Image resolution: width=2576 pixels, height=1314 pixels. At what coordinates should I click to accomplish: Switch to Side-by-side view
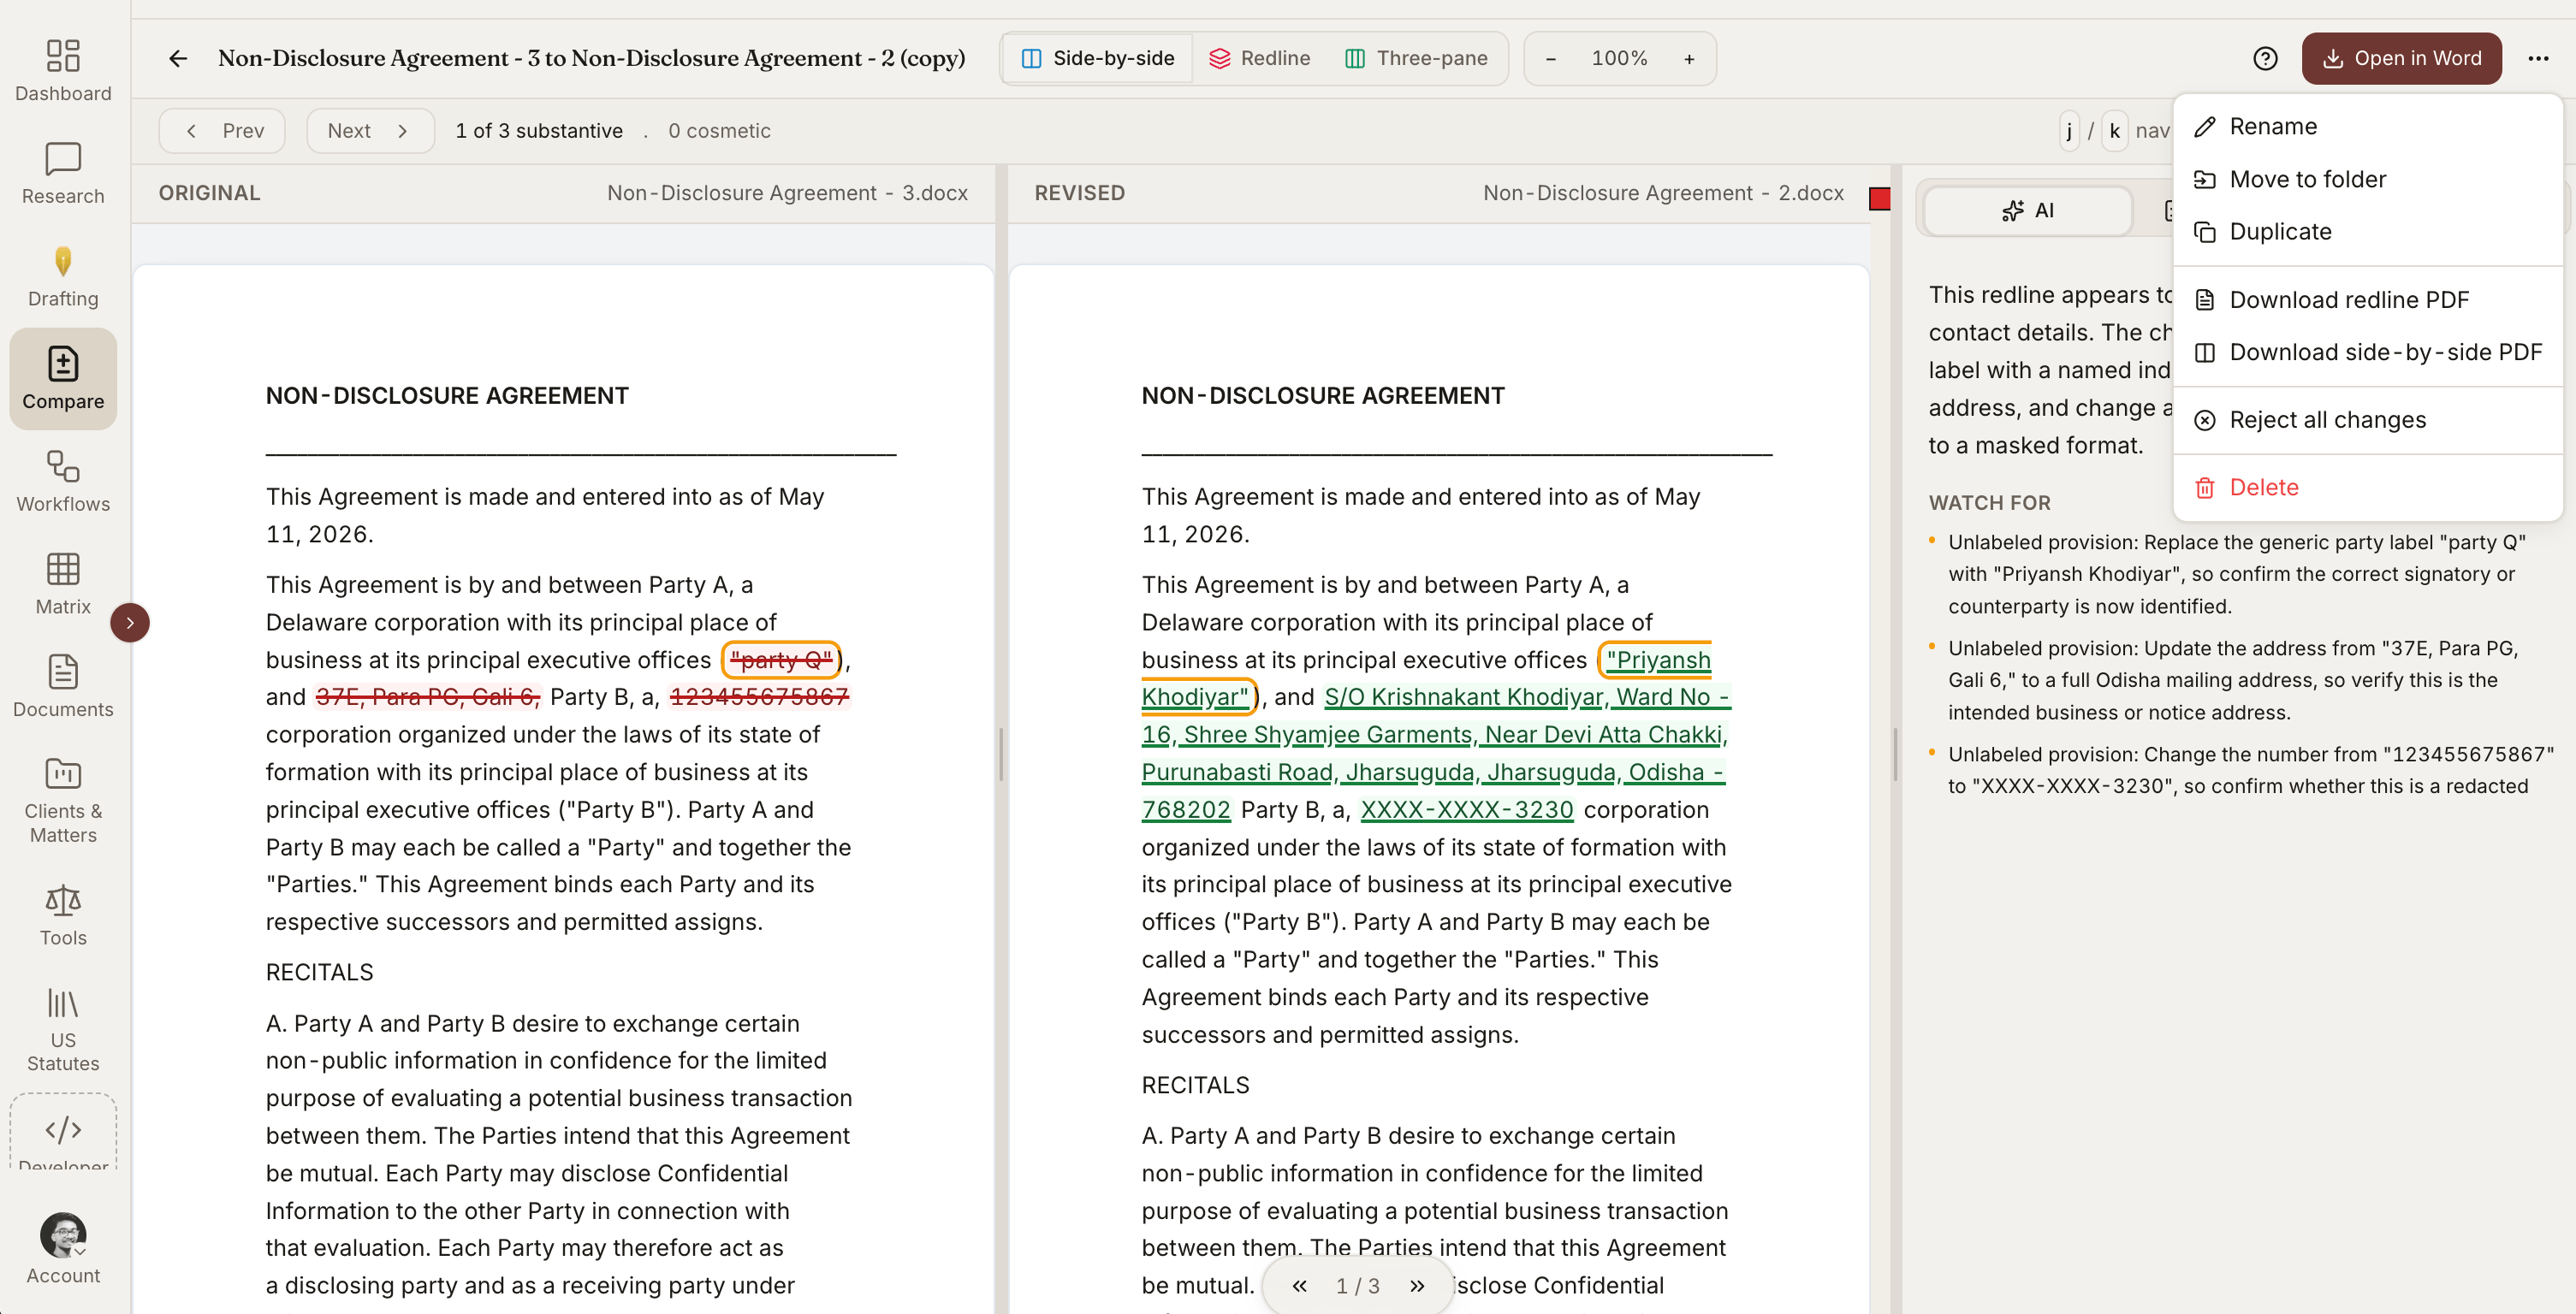[x=1097, y=58]
